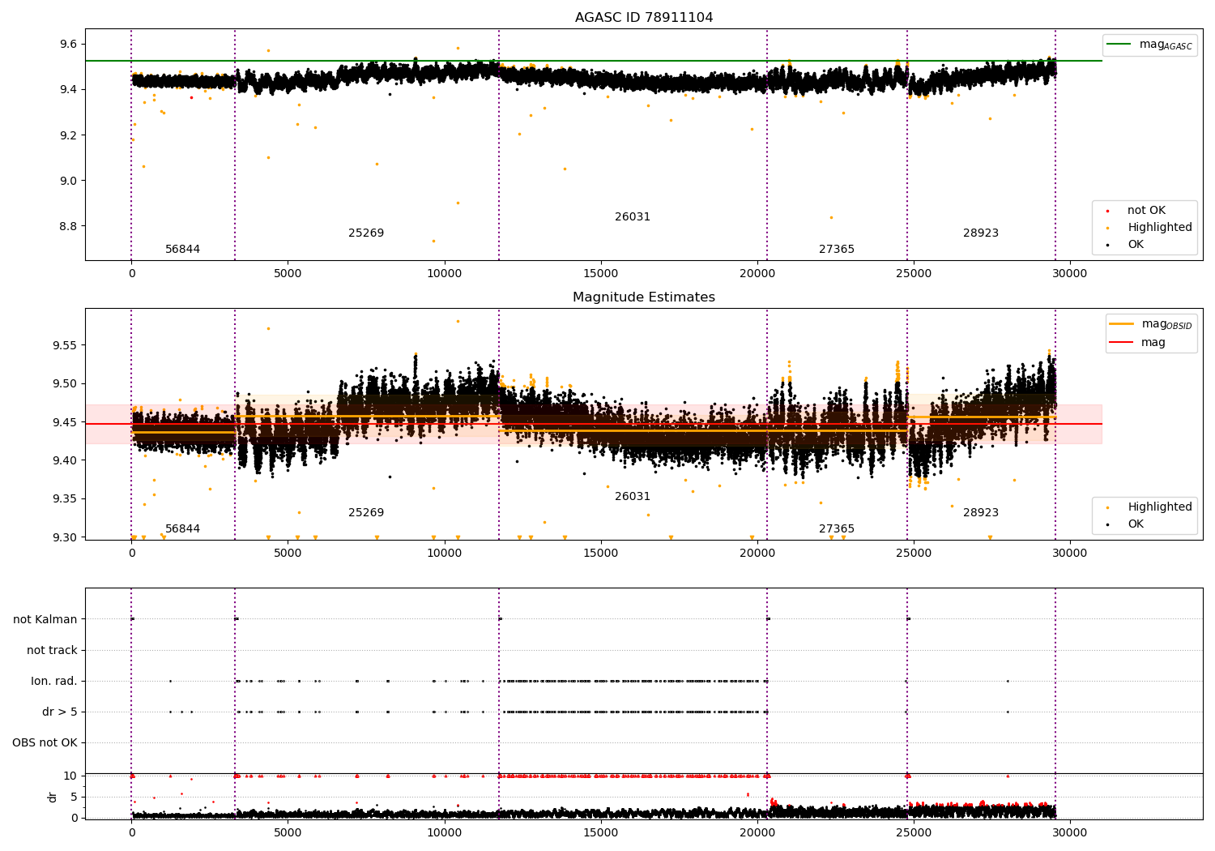Click the 20000 x-tick under the dr plot
This screenshot has width=1215, height=851.
[757, 833]
